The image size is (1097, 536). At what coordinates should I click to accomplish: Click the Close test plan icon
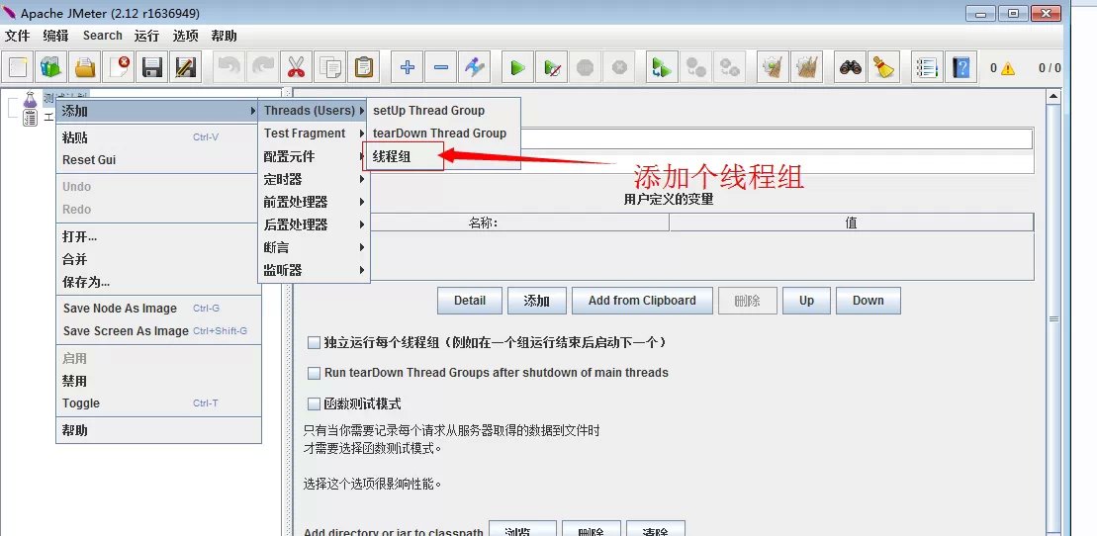119,68
